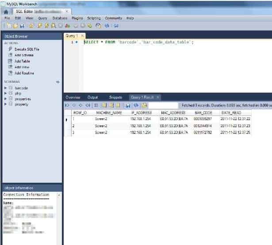Close the Query 1 editor tab
Screen dimensions: 272x245
[82, 35]
